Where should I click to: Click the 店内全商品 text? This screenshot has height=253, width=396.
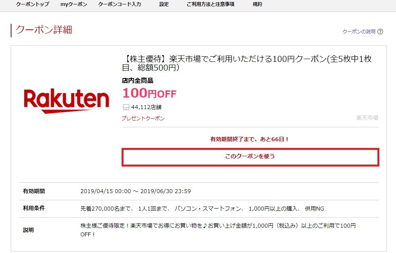[x=137, y=81]
